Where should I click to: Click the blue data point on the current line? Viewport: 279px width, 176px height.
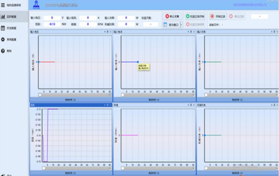click(138, 62)
